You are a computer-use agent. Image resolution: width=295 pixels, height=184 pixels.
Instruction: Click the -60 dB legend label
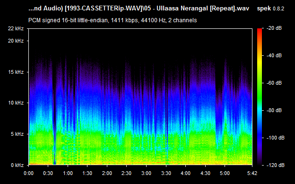(275, 83)
